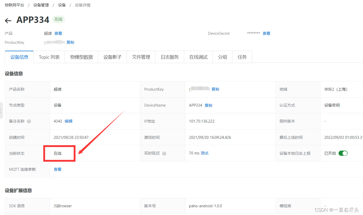This screenshot has height=215, width=363.
Task: Edit the 备注名称 4343
Action: point(69,121)
